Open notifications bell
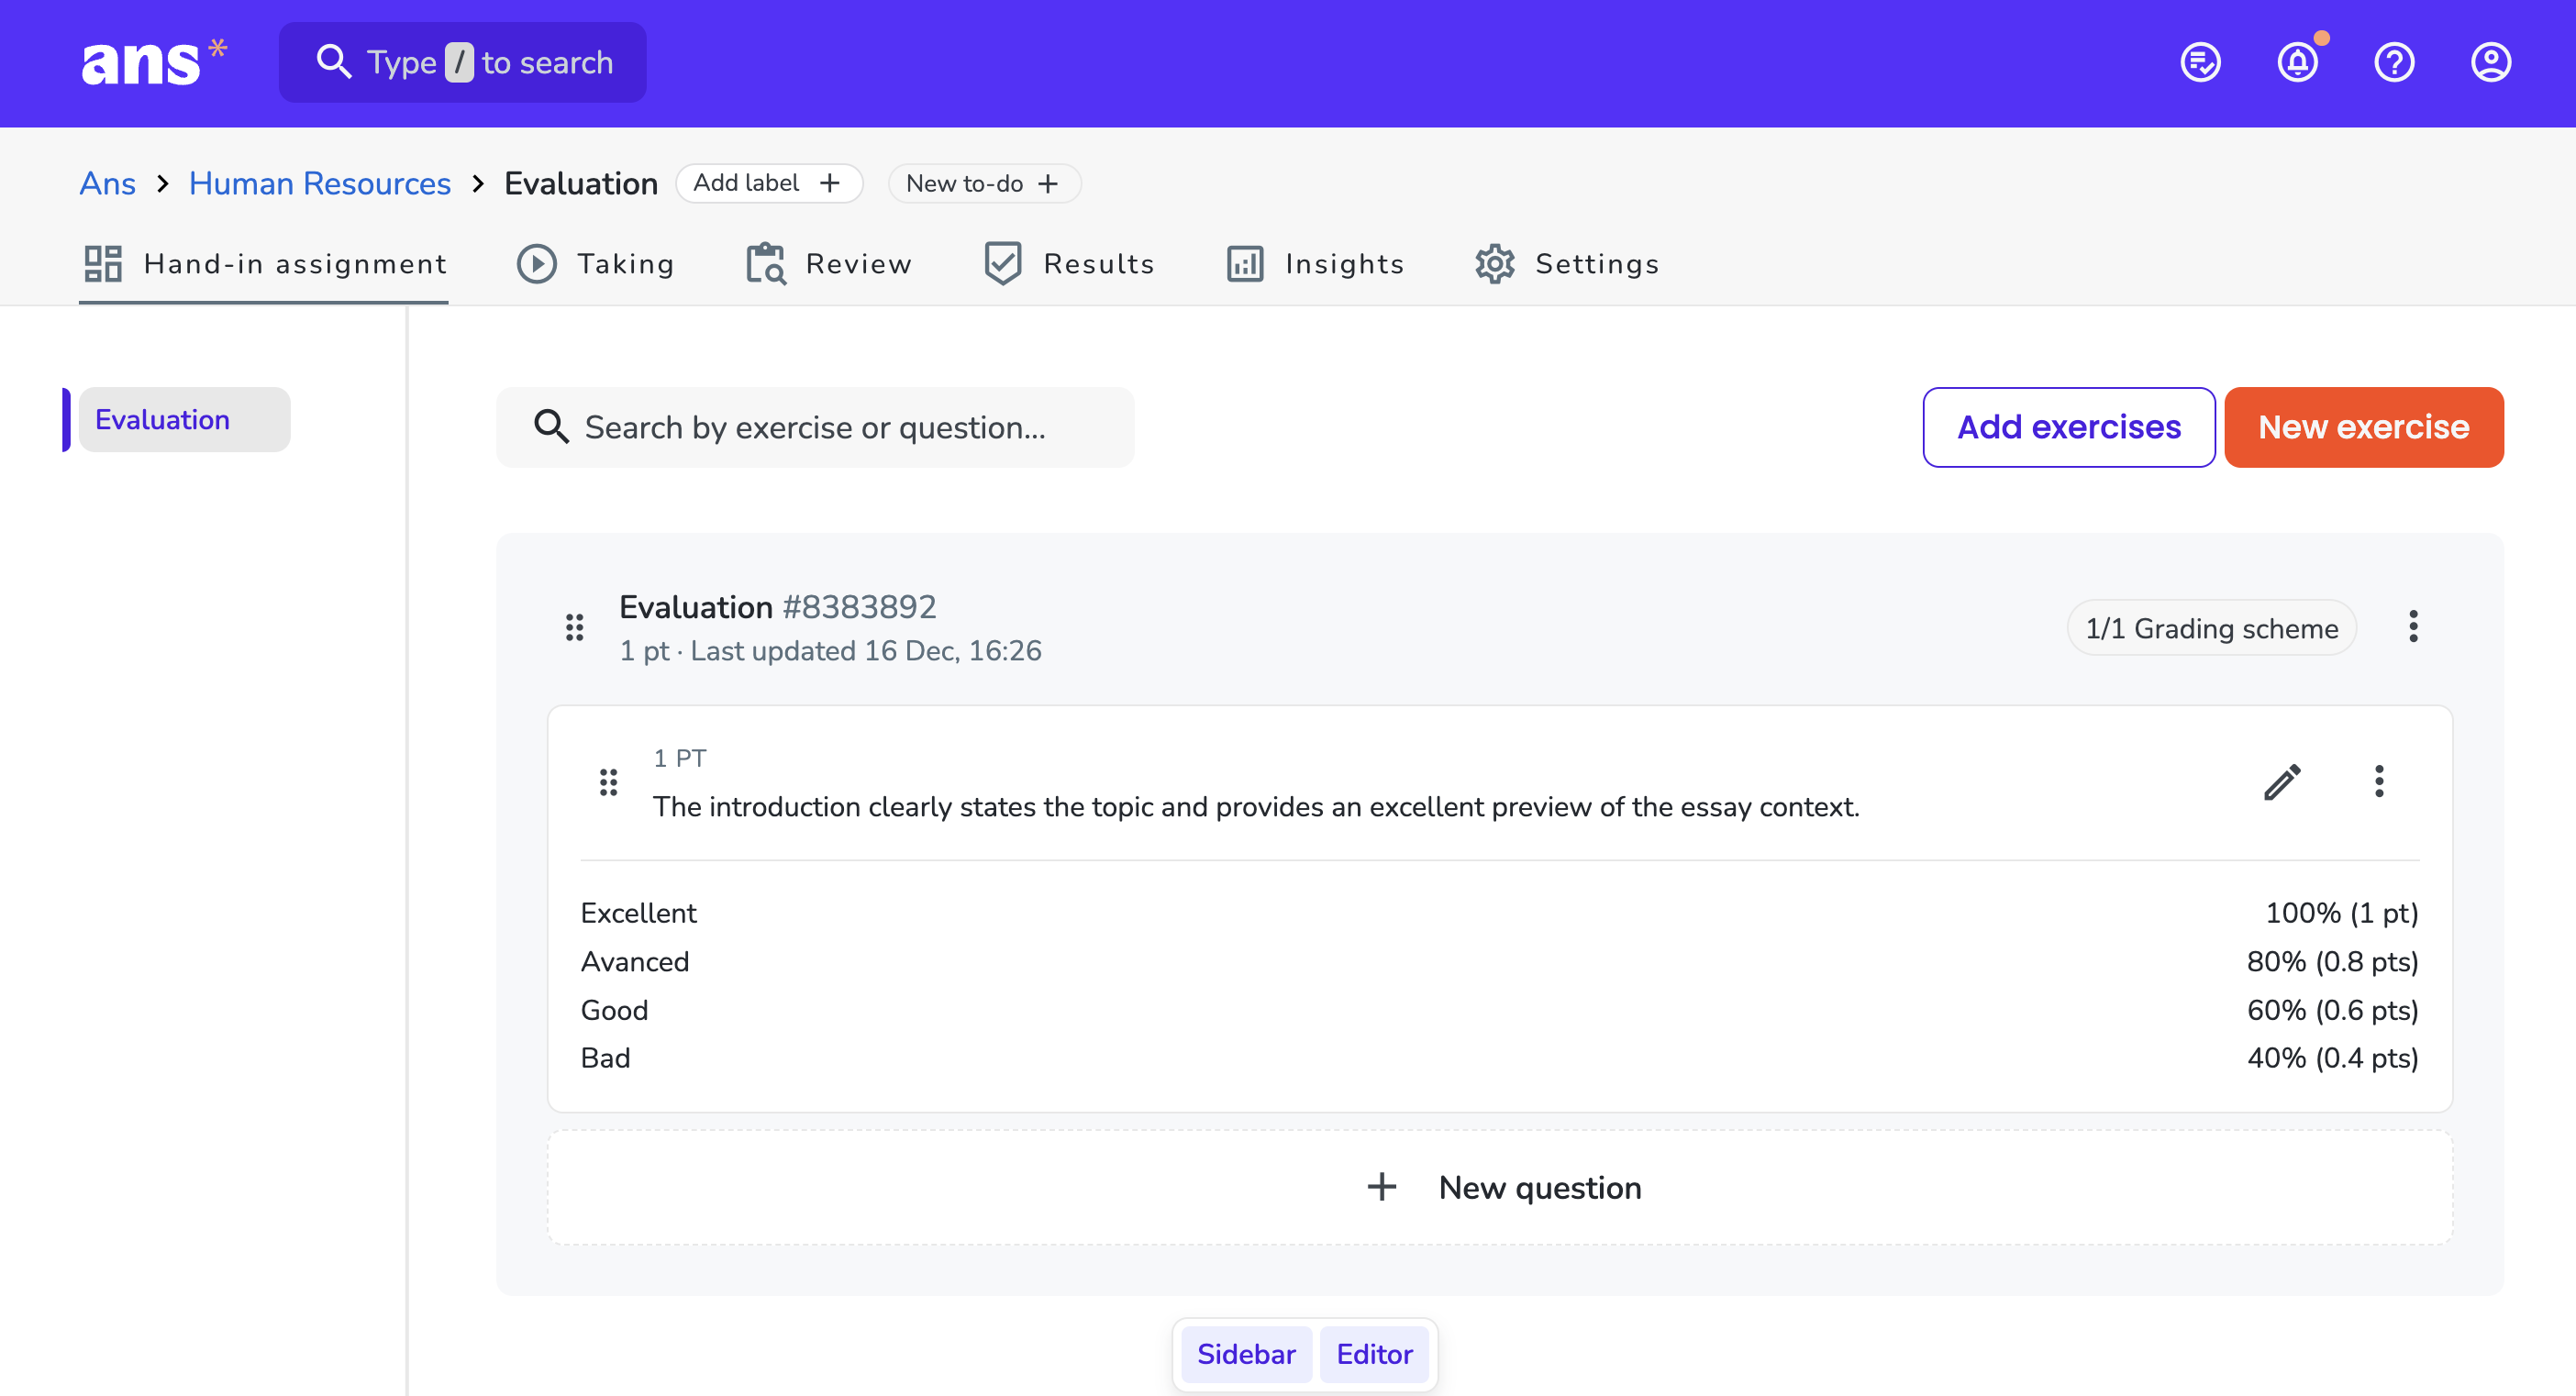2576x1396 pixels. coord(2297,62)
